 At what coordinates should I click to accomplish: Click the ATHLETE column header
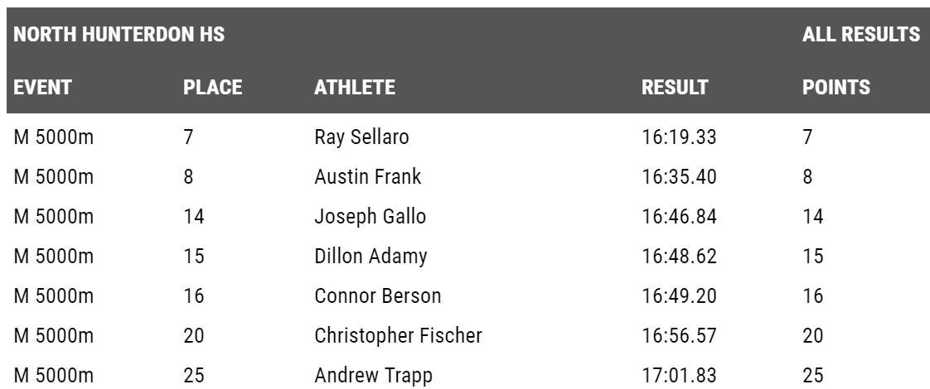tap(355, 88)
